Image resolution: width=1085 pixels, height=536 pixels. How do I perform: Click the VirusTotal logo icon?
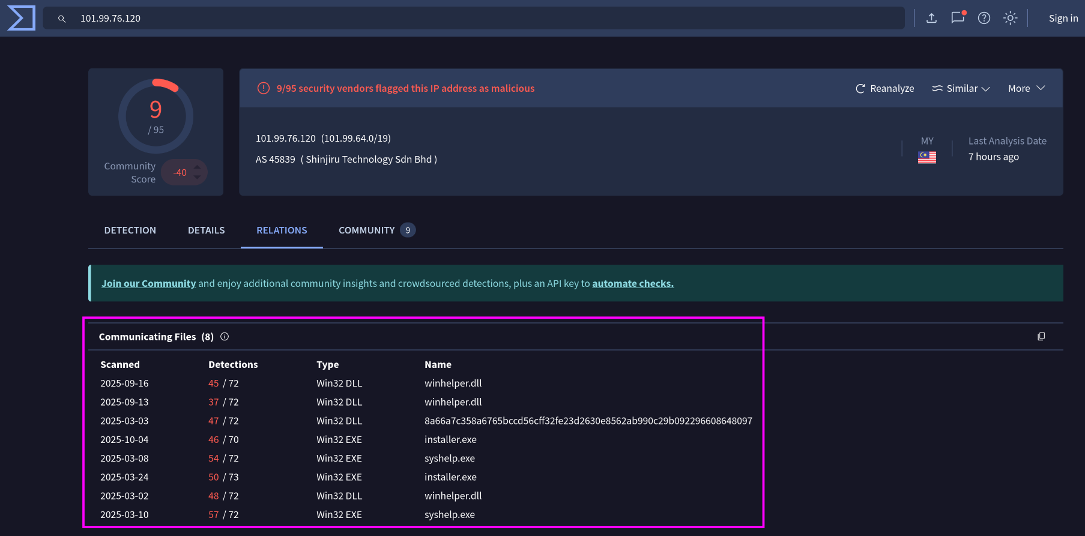[21, 18]
